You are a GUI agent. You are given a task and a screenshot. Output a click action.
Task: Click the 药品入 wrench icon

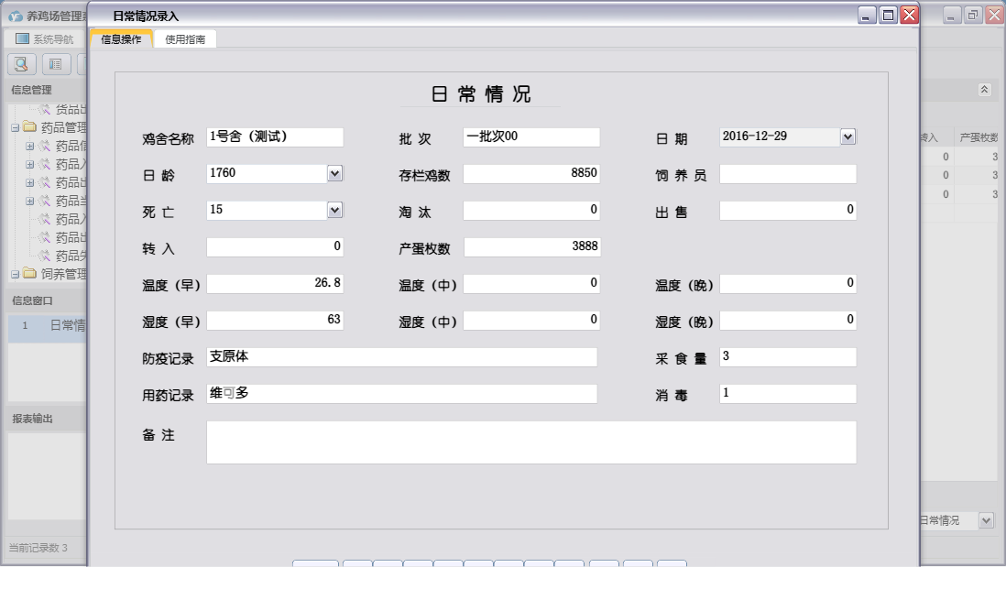44,165
